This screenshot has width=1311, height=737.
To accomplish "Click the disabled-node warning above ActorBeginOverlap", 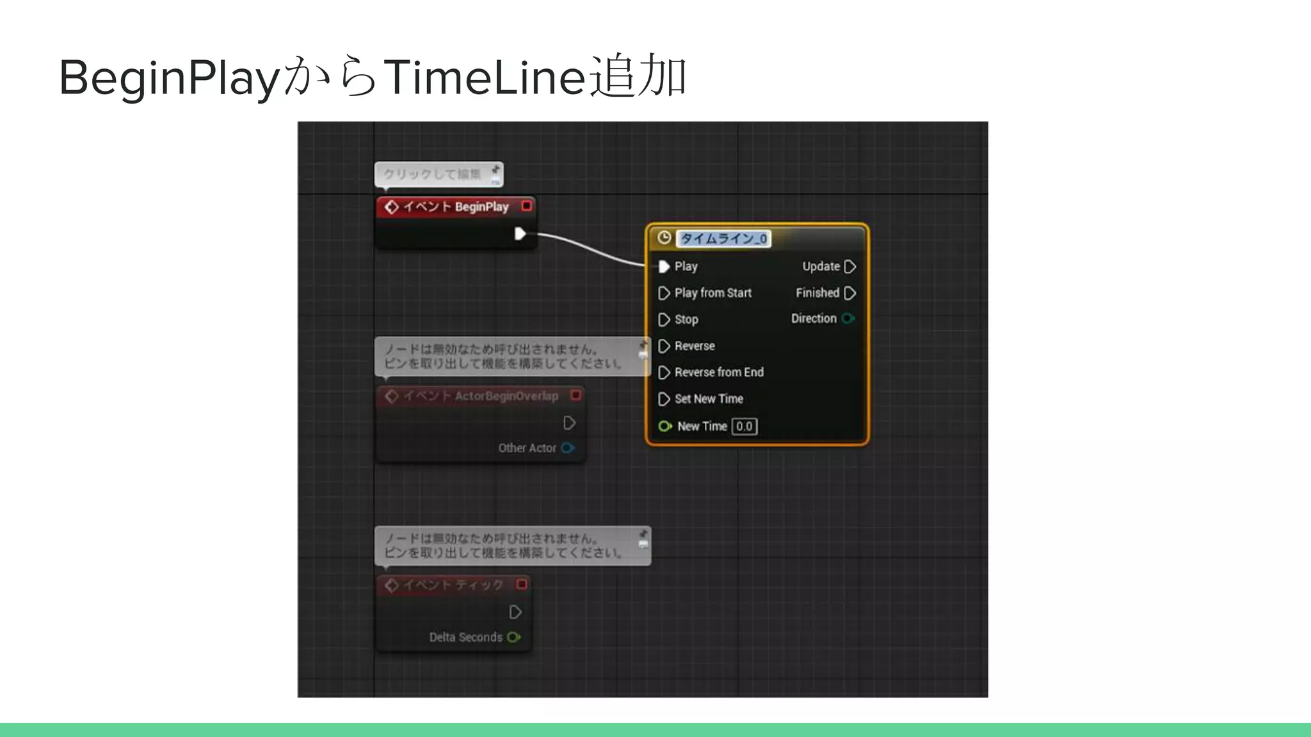I will [x=513, y=356].
